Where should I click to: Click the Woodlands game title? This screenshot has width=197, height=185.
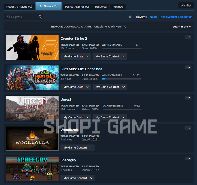[69, 130]
